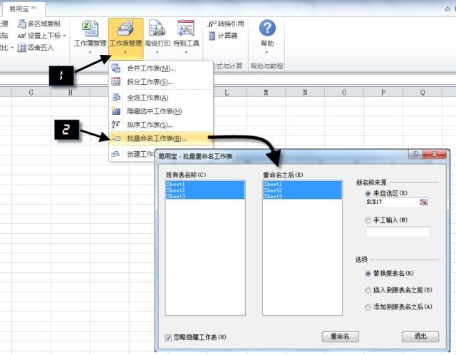Click the 重命名 rename button
This screenshot has height=355, width=456.
click(341, 336)
